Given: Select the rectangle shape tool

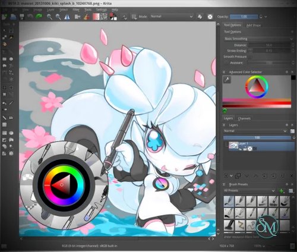Looking at the screenshot, I should pos(4,59).
